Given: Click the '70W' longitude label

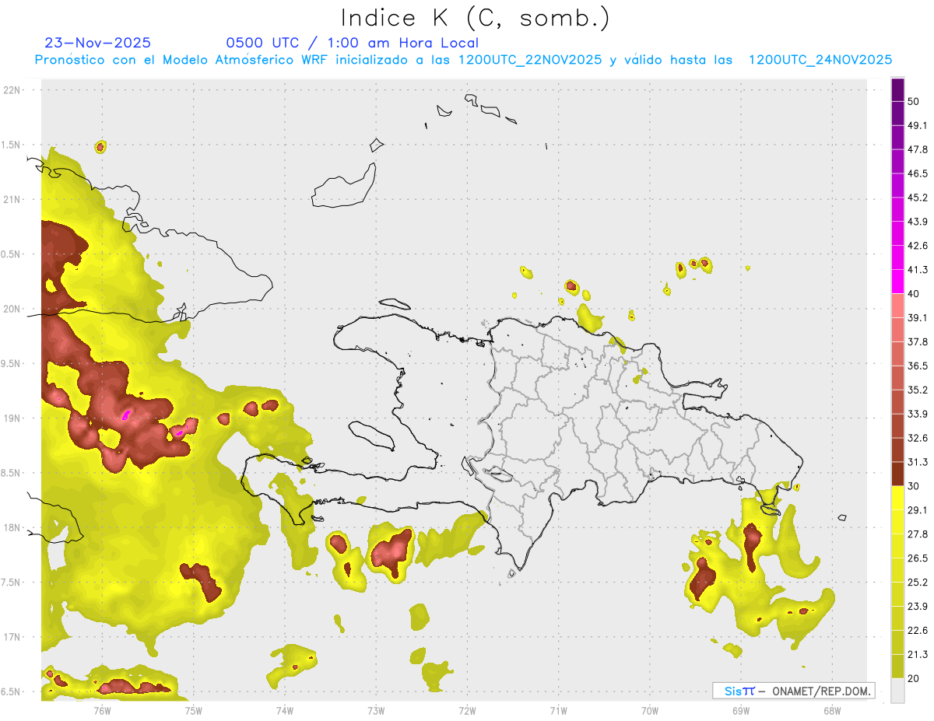Looking at the screenshot, I should [x=650, y=710].
